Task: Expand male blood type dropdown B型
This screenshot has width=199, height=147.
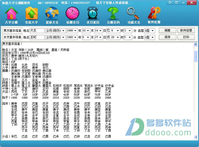Action: tap(153, 31)
